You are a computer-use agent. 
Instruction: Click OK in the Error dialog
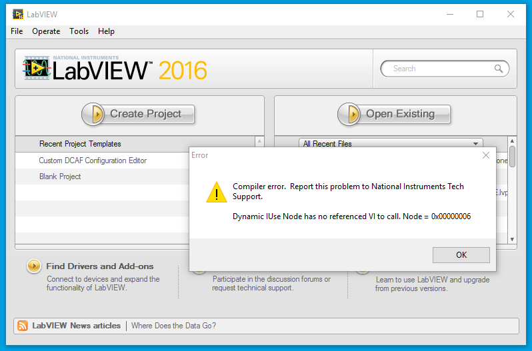click(461, 255)
